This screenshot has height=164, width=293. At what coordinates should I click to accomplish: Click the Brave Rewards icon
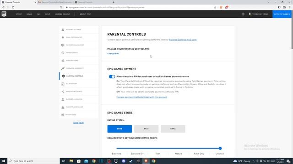[227, 7]
